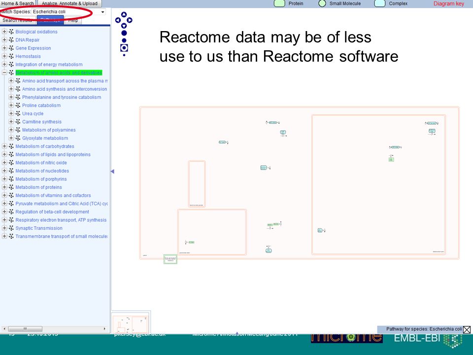Image resolution: width=473 pixels, height=355 pixels.
Task: Click the green highlighted pathway box in diagram
Action: [x=170, y=259]
